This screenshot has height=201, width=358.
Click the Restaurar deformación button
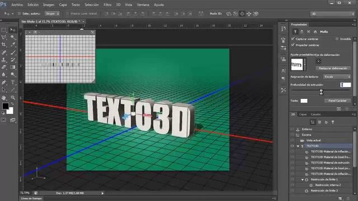pyautogui.click(x=333, y=68)
